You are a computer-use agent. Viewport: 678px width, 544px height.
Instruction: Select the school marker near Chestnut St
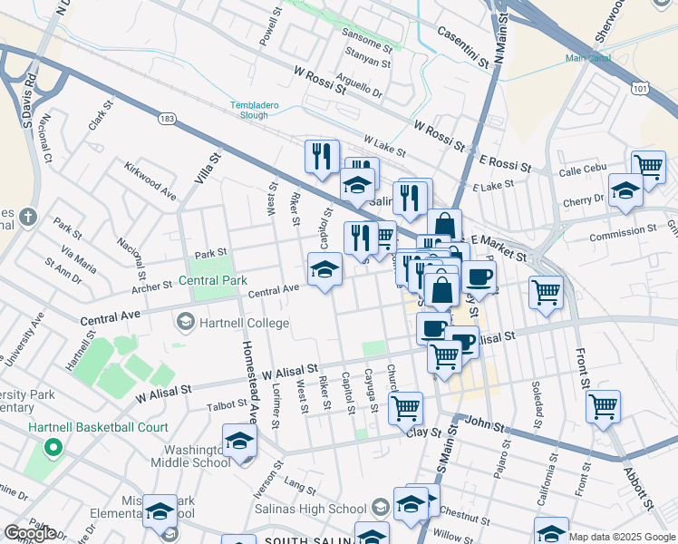click(412, 504)
